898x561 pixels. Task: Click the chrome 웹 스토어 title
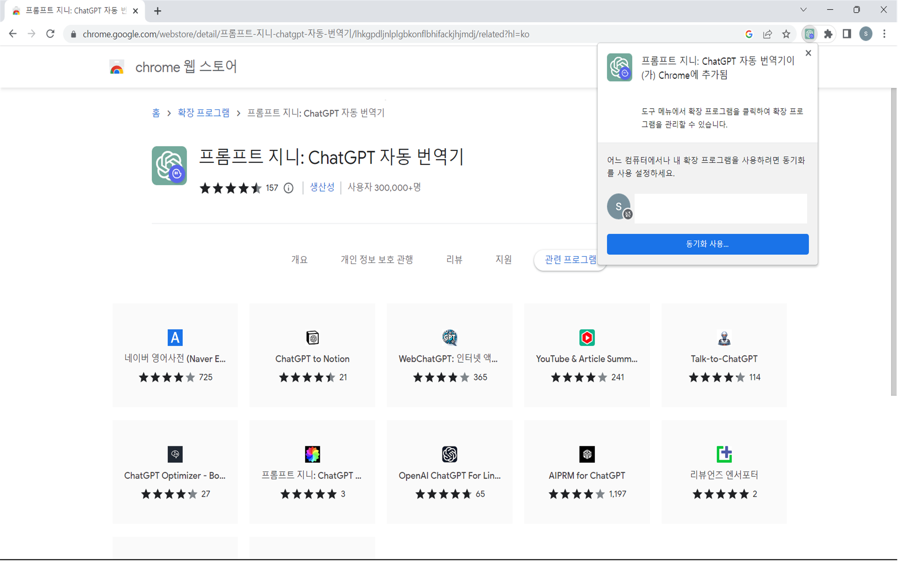coord(186,67)
